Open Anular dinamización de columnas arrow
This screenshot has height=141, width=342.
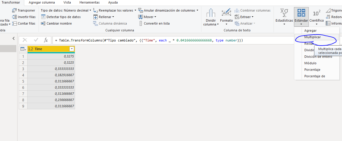click(x=197, y=10)
